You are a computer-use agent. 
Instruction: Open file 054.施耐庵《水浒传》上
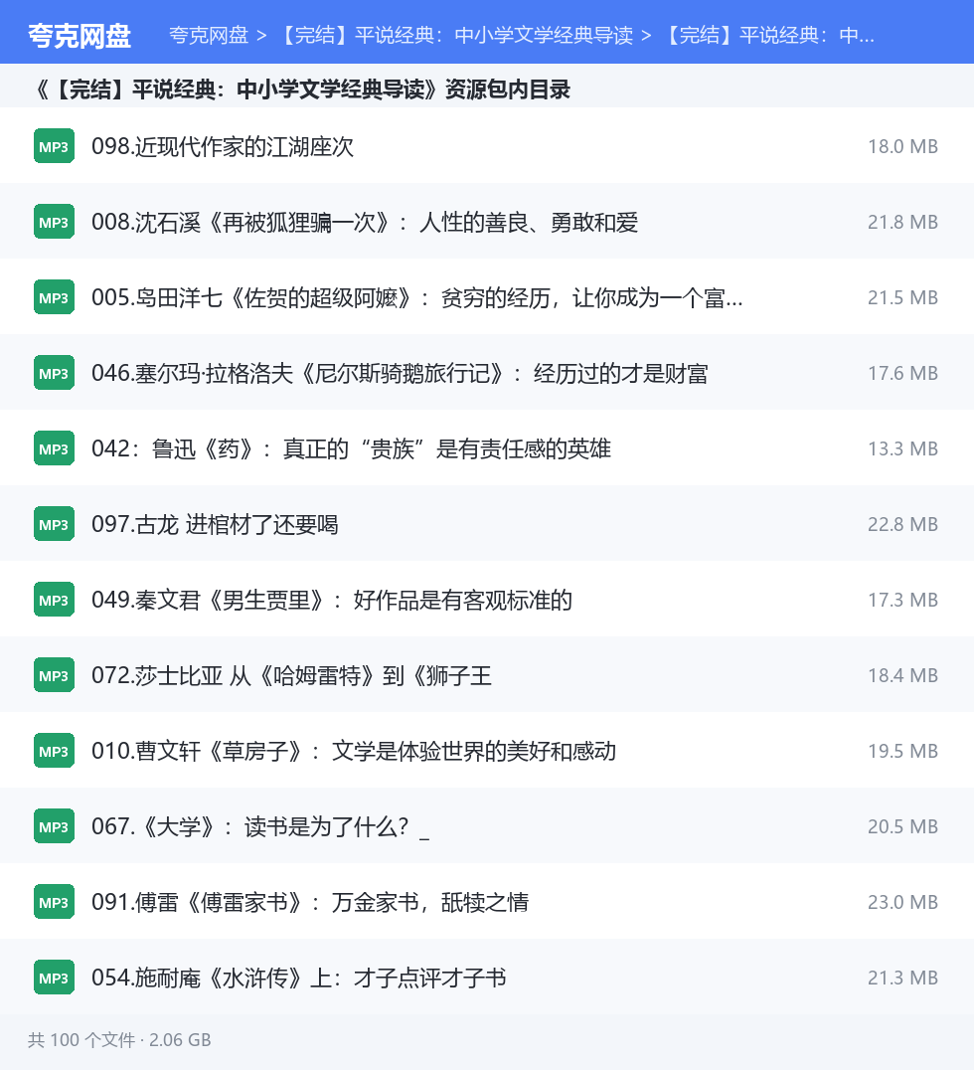[x=299, y=978]
